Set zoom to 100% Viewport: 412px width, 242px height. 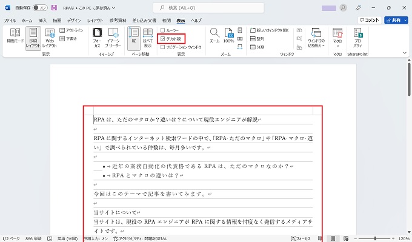228,36
